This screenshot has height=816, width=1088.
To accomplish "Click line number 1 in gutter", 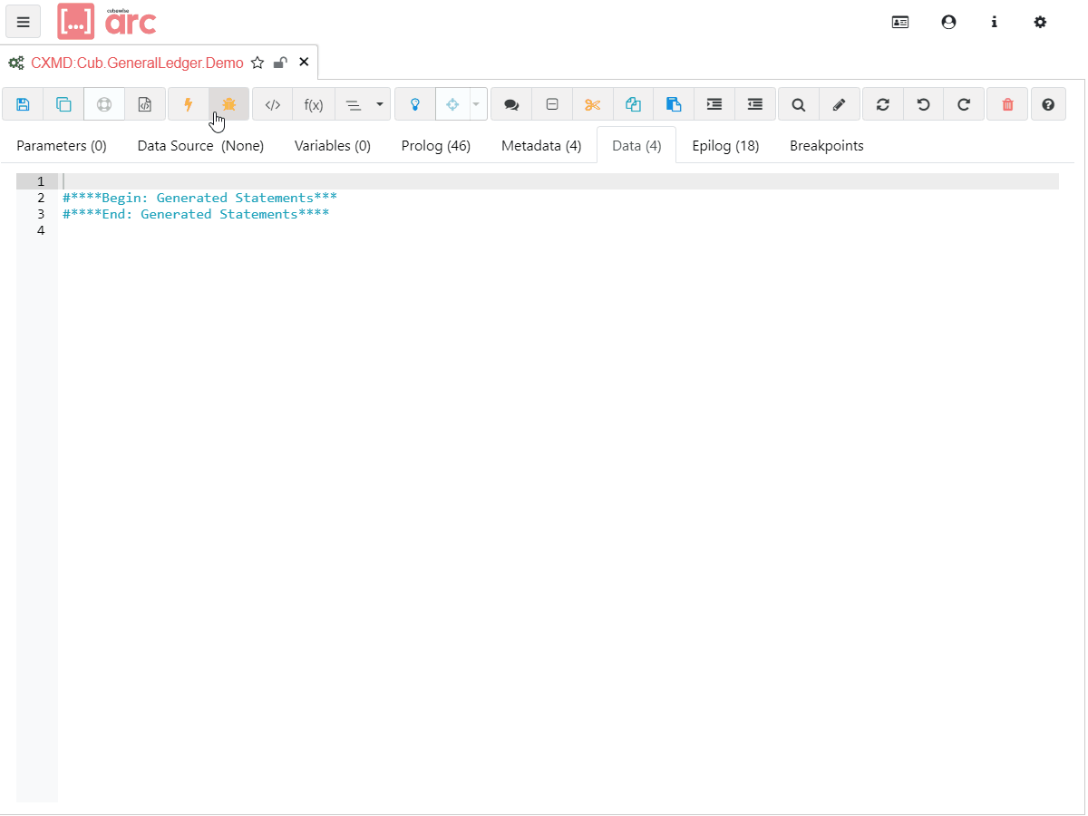I will [x=41, y=181].
